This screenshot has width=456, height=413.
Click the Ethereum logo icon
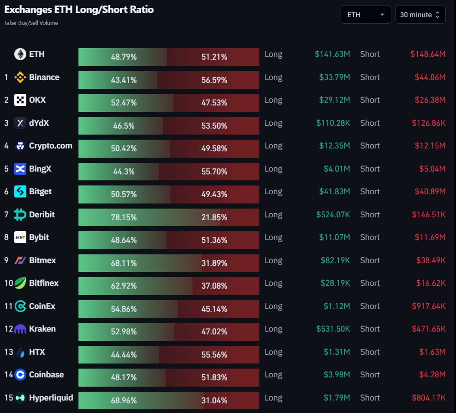(x=20, y=54)
